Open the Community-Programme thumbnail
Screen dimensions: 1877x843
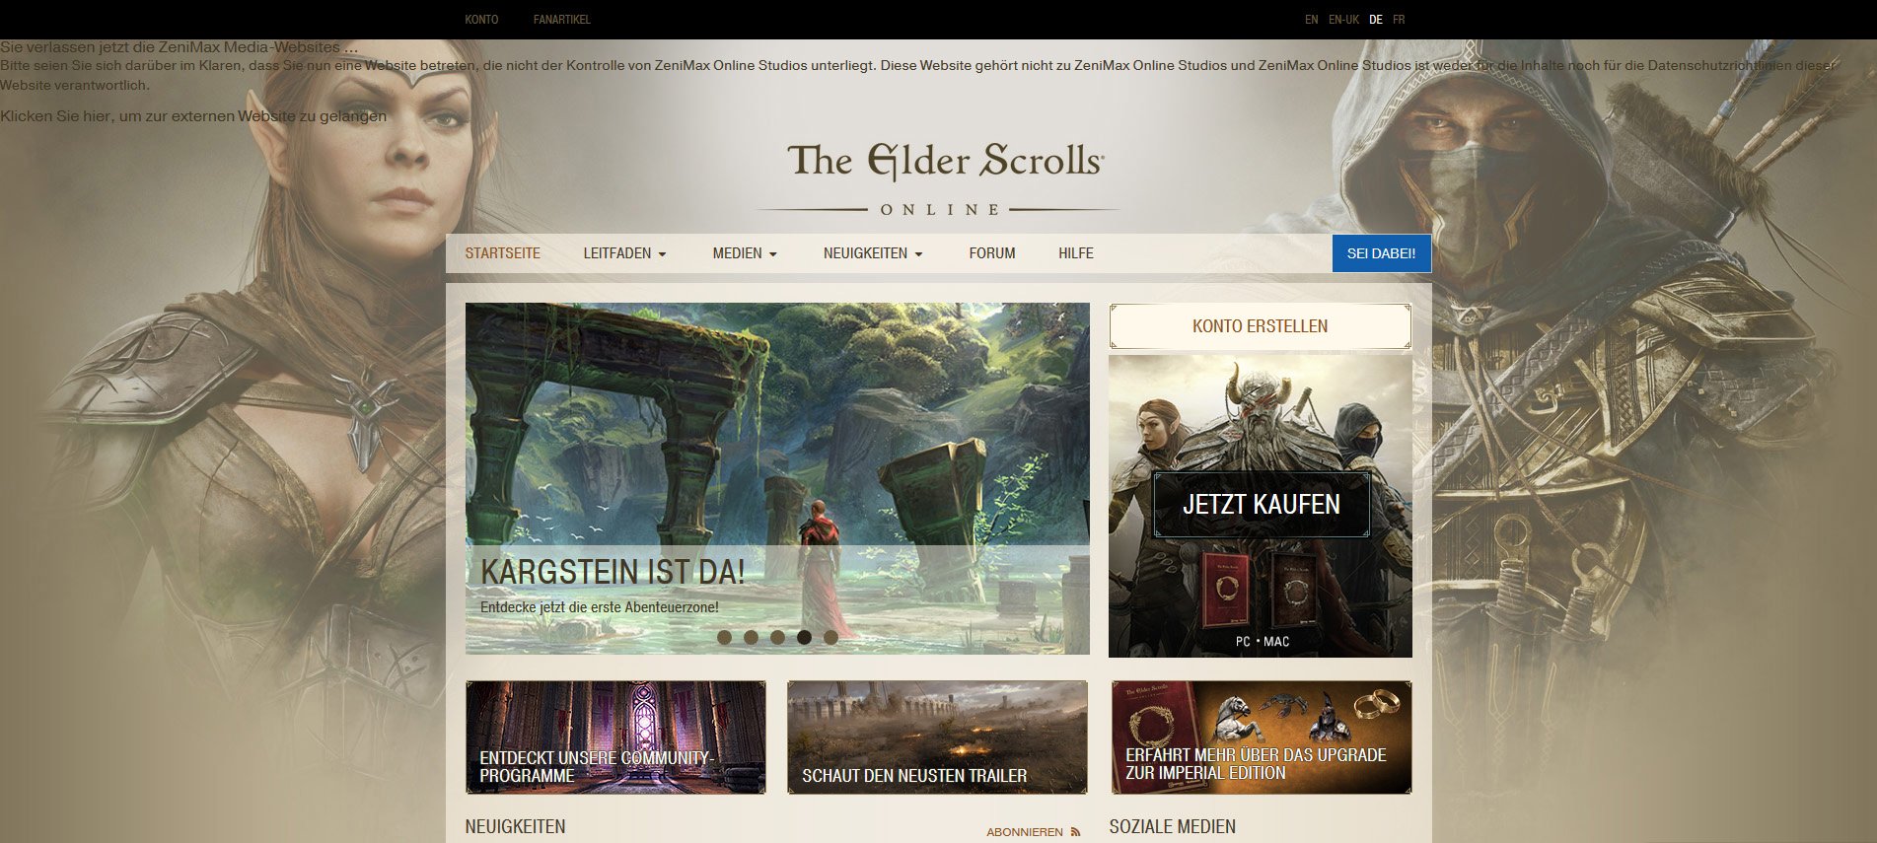tap(615, 738)
